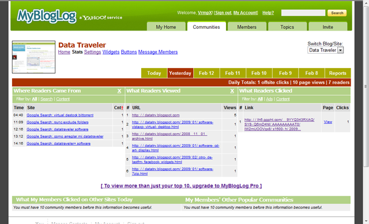Filter clicked links by All
Screen dimensions: 369x224
pyautogui.click(x=260, y=99)
